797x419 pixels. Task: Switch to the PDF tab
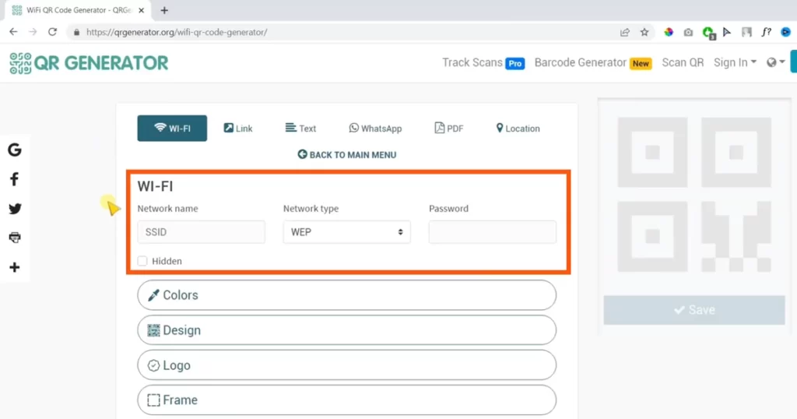click(449, 129)
